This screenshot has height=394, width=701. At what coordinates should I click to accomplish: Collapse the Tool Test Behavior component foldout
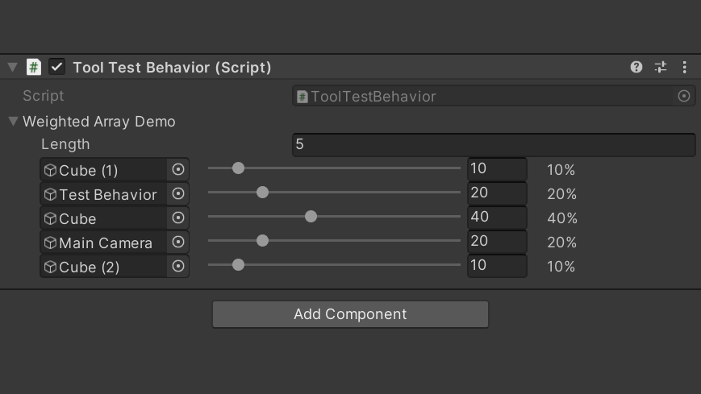pos(12,67)
